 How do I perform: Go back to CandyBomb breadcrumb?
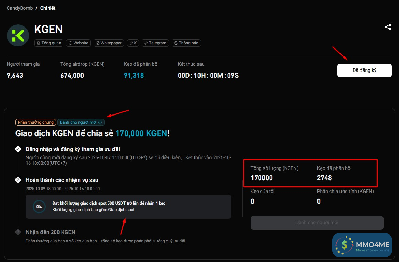point(20,8)
